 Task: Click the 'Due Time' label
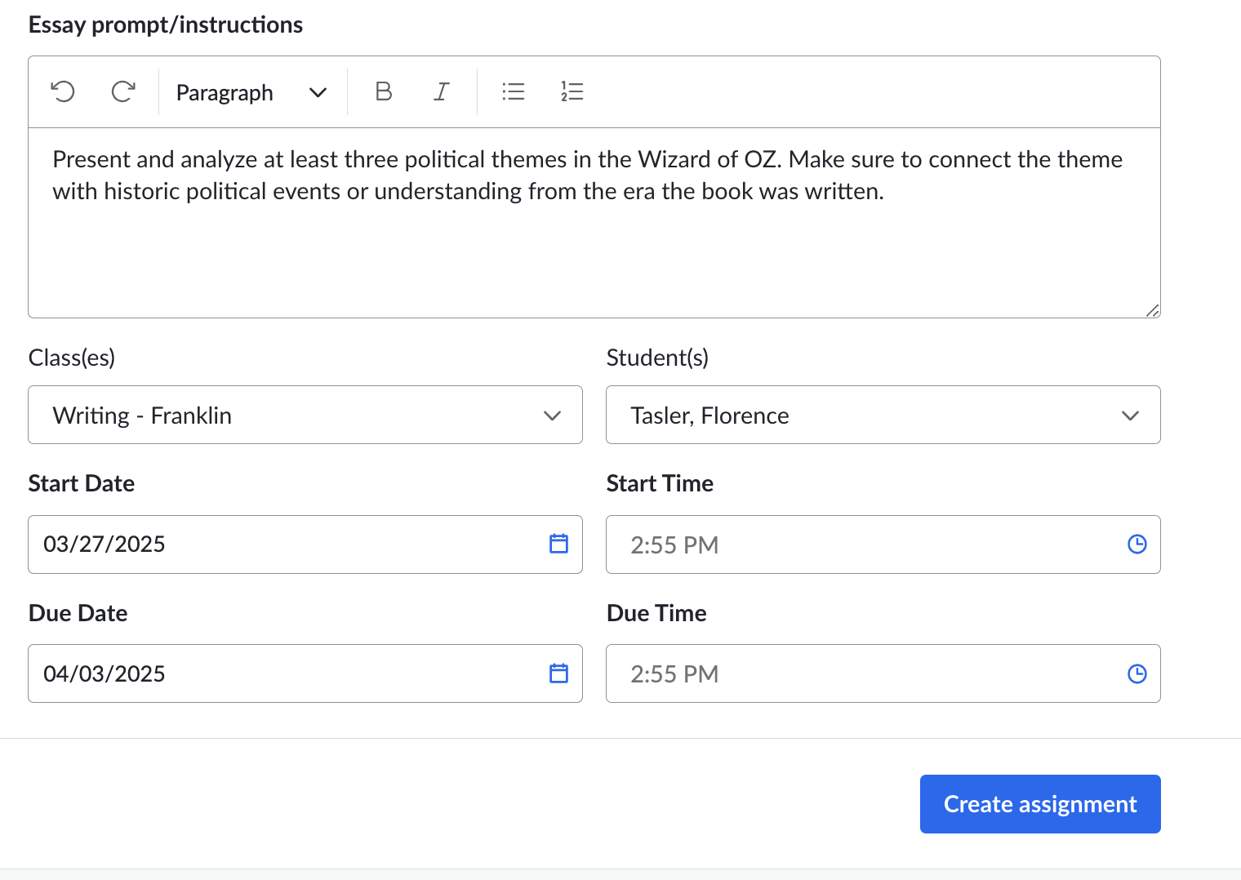pyautogui.click(x=656, y=613)
